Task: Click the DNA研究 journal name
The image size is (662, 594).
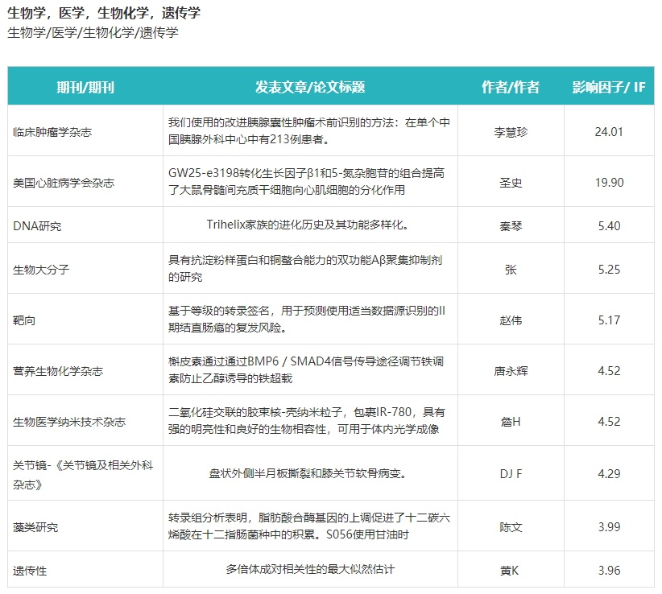Action: tap(37, 226)
